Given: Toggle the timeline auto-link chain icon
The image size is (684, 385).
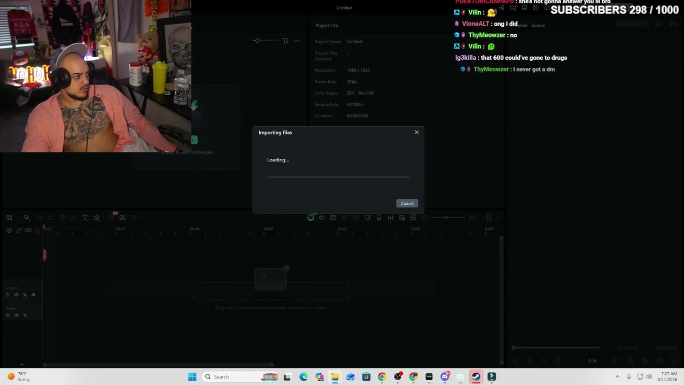Looking at the screenshot, I should coord(19,230).
